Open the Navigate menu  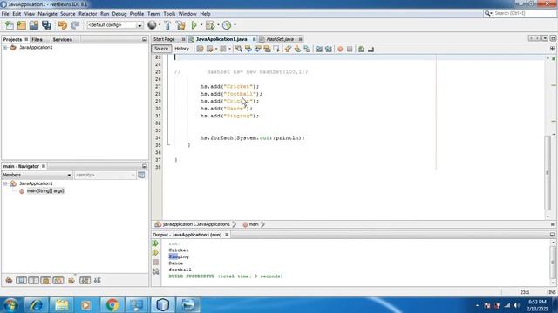[x=47, y=14]
